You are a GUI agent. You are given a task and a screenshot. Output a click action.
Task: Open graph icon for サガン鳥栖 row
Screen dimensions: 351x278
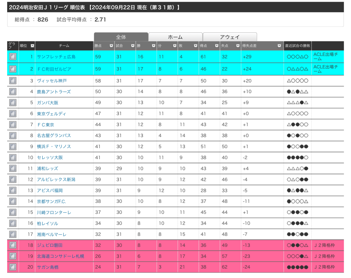(x=13, y=267)
